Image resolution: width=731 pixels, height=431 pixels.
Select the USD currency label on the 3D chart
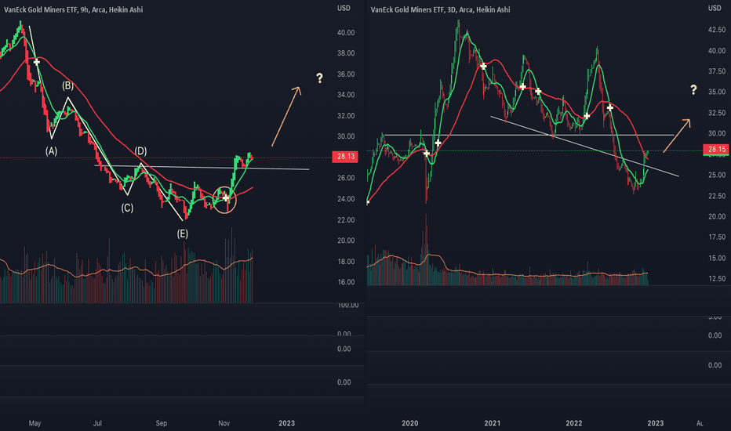tap(715, 8)
